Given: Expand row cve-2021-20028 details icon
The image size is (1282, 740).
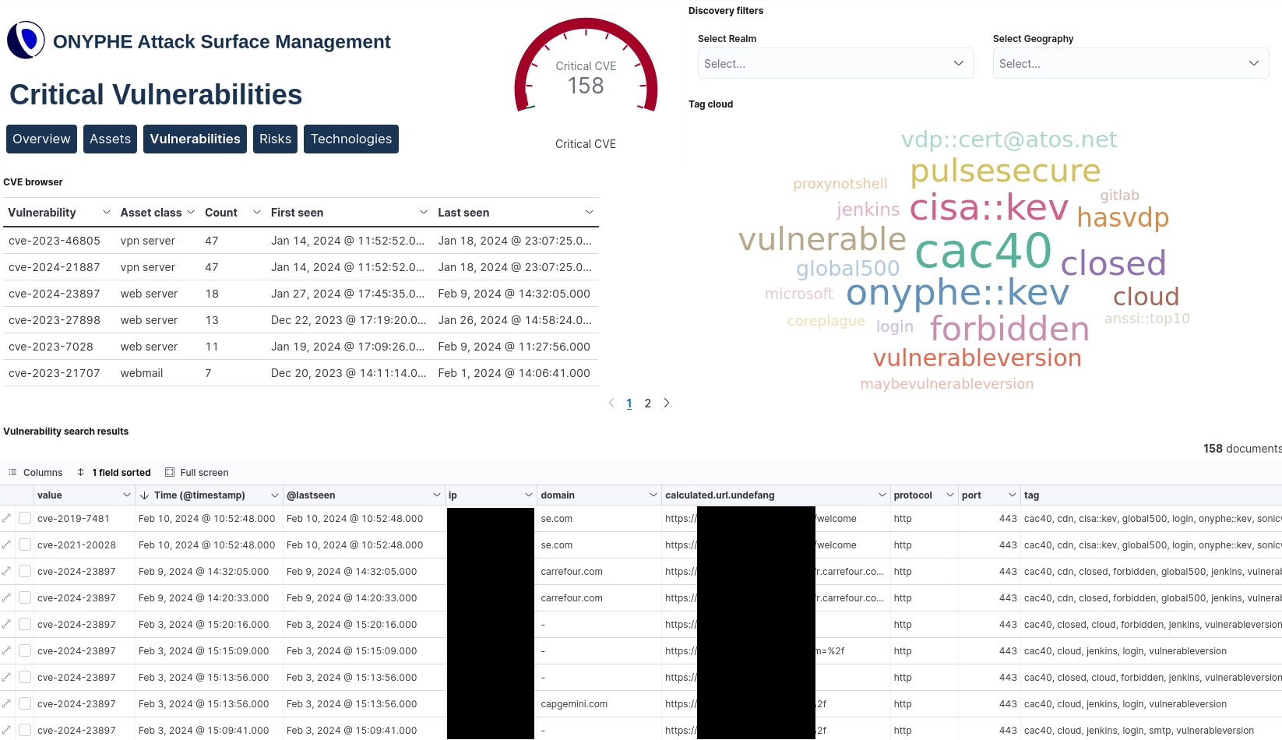Looking at the screenshot, I should tap(6, 544).
